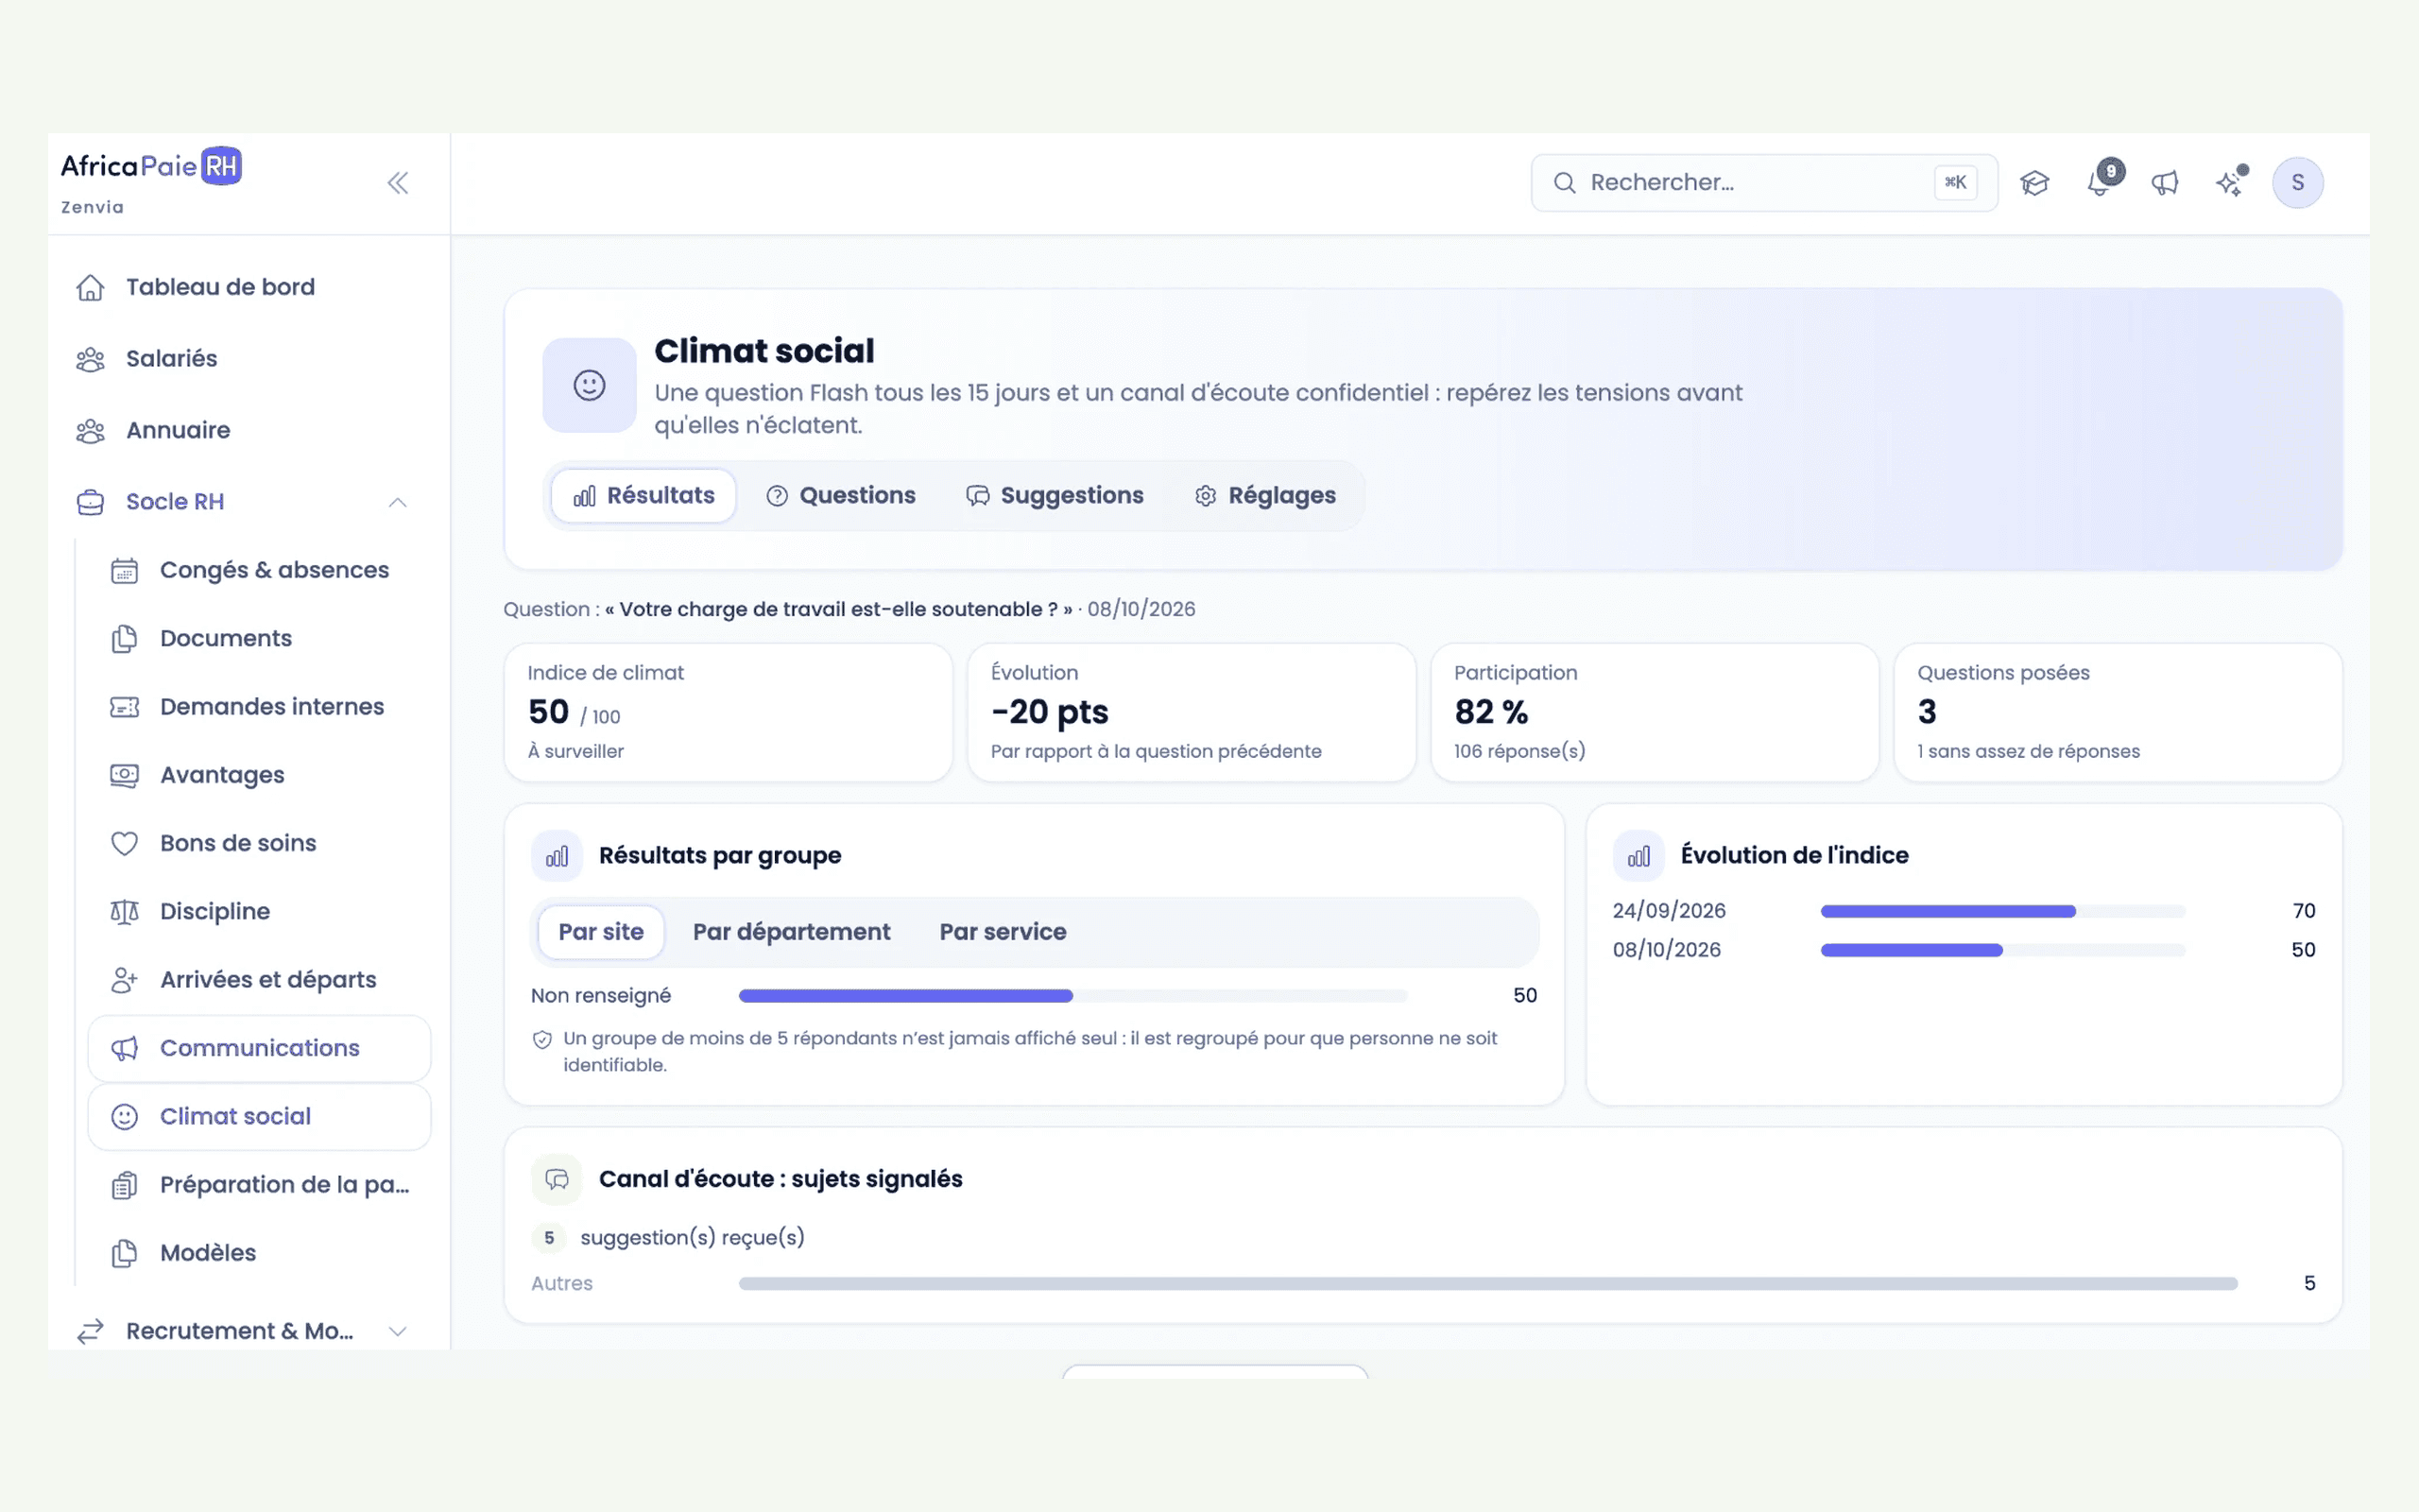Select the Par site filter
Screen dimensions: 2419x1512
(601, 932)
